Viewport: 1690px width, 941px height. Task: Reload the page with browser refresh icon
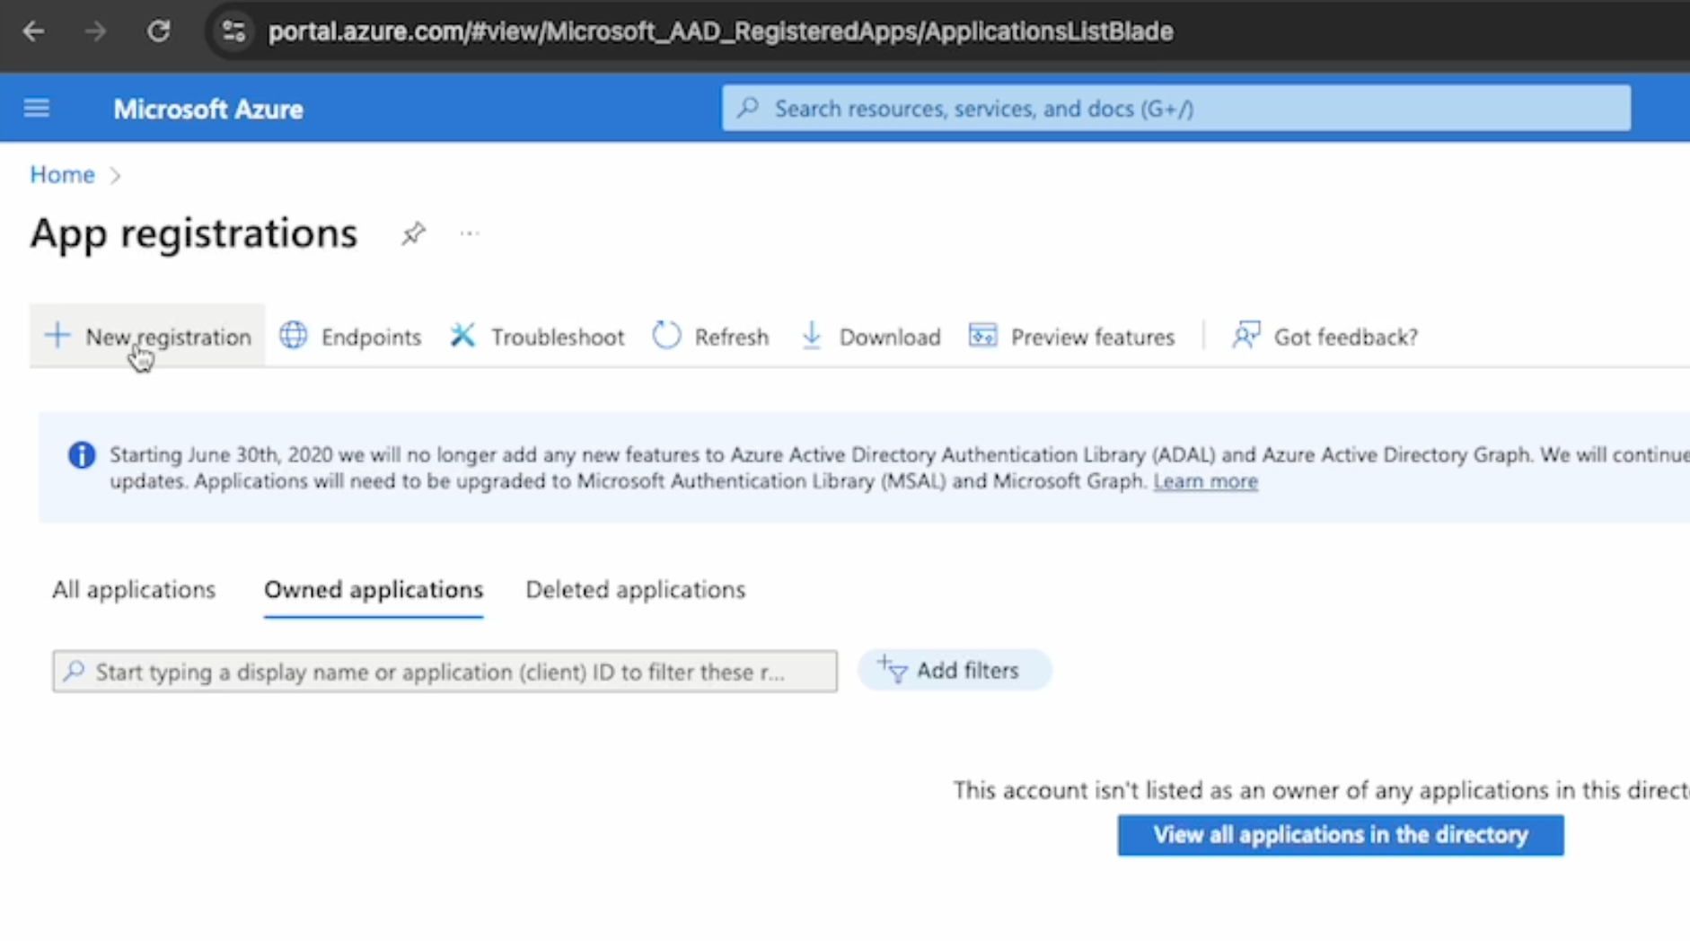159,31
